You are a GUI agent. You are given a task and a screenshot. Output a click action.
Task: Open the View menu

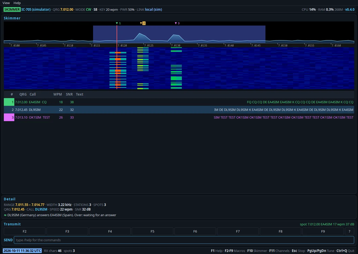click(x=6, y=3)
